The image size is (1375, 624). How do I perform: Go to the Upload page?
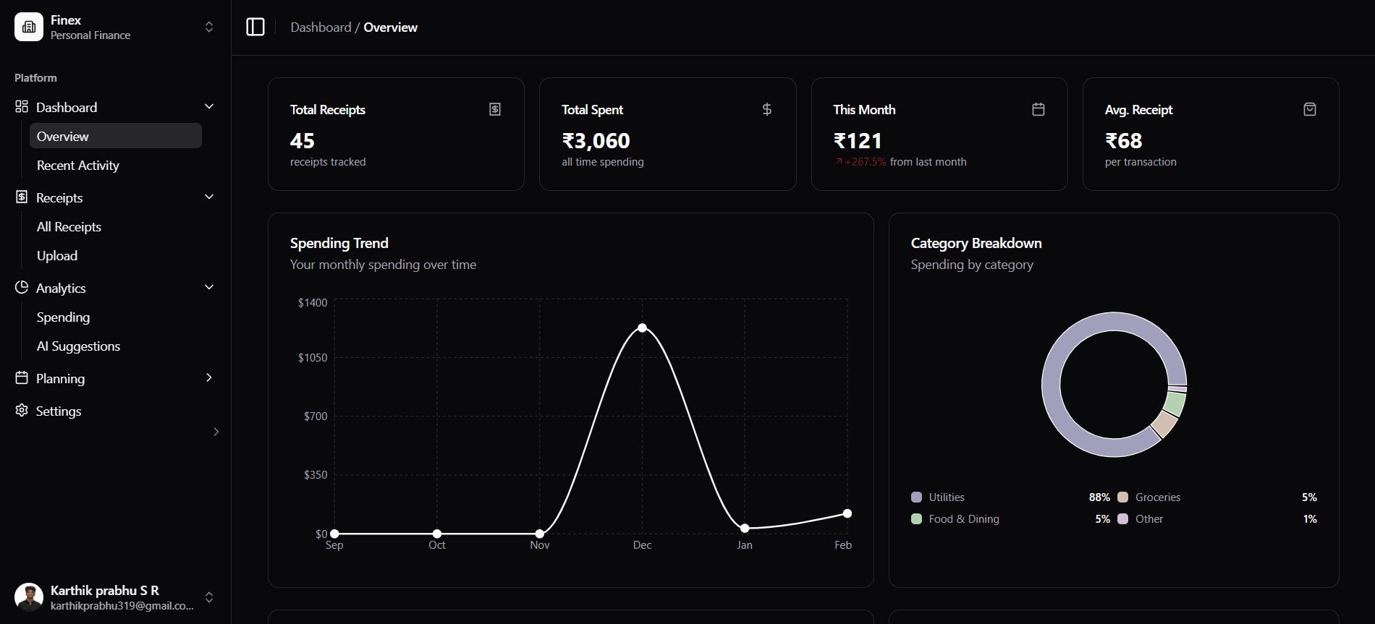coord(57,256)
